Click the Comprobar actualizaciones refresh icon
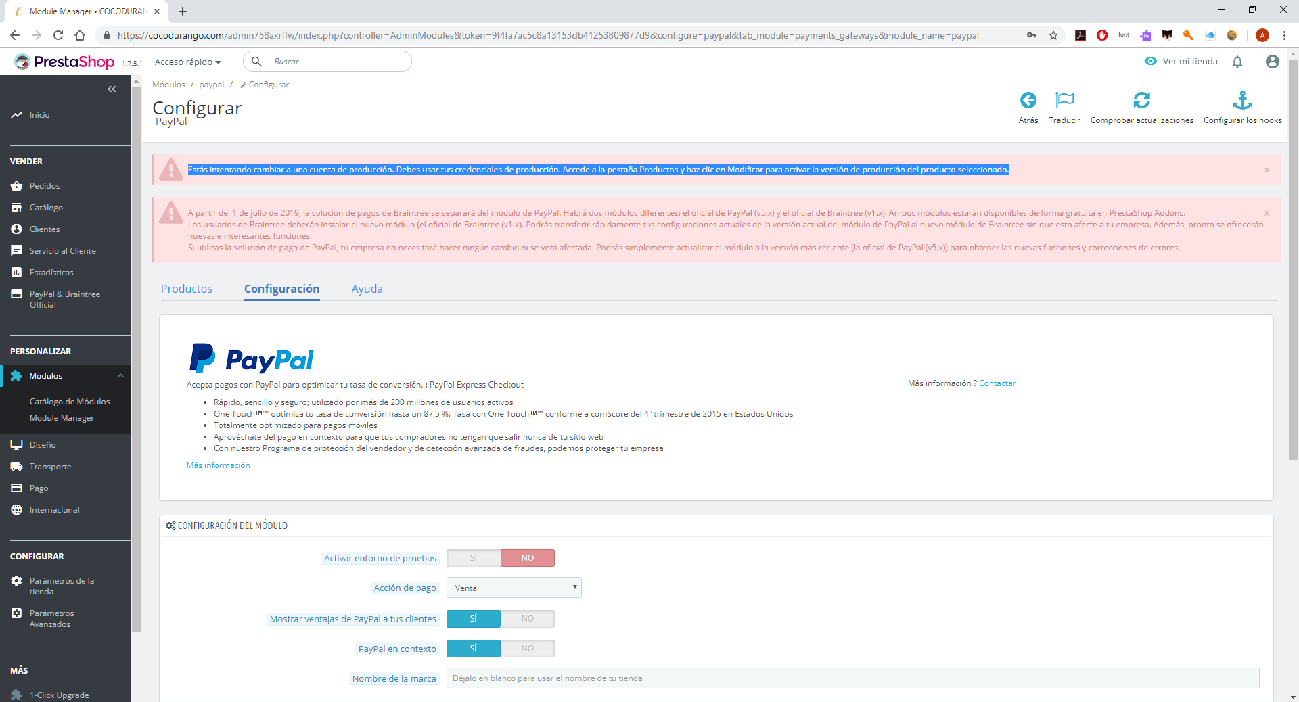This screenshot has height=702, width=1299. (1141, 100)
